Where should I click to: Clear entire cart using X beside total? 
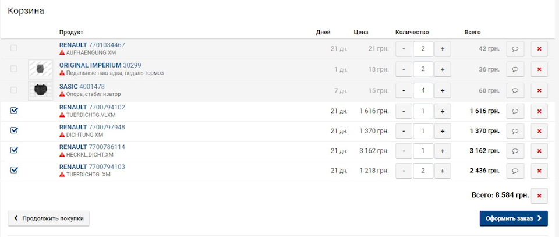click(x=539, y=196)
